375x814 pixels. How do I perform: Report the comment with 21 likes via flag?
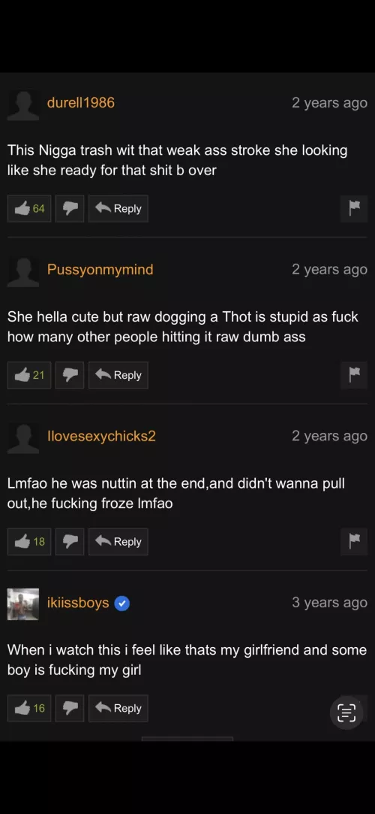coord(354,375)
